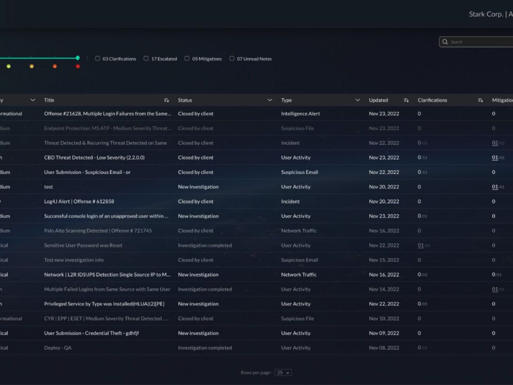Select the yellow severity dot below the slider
513x385 pixels.
tap(32, 66)
